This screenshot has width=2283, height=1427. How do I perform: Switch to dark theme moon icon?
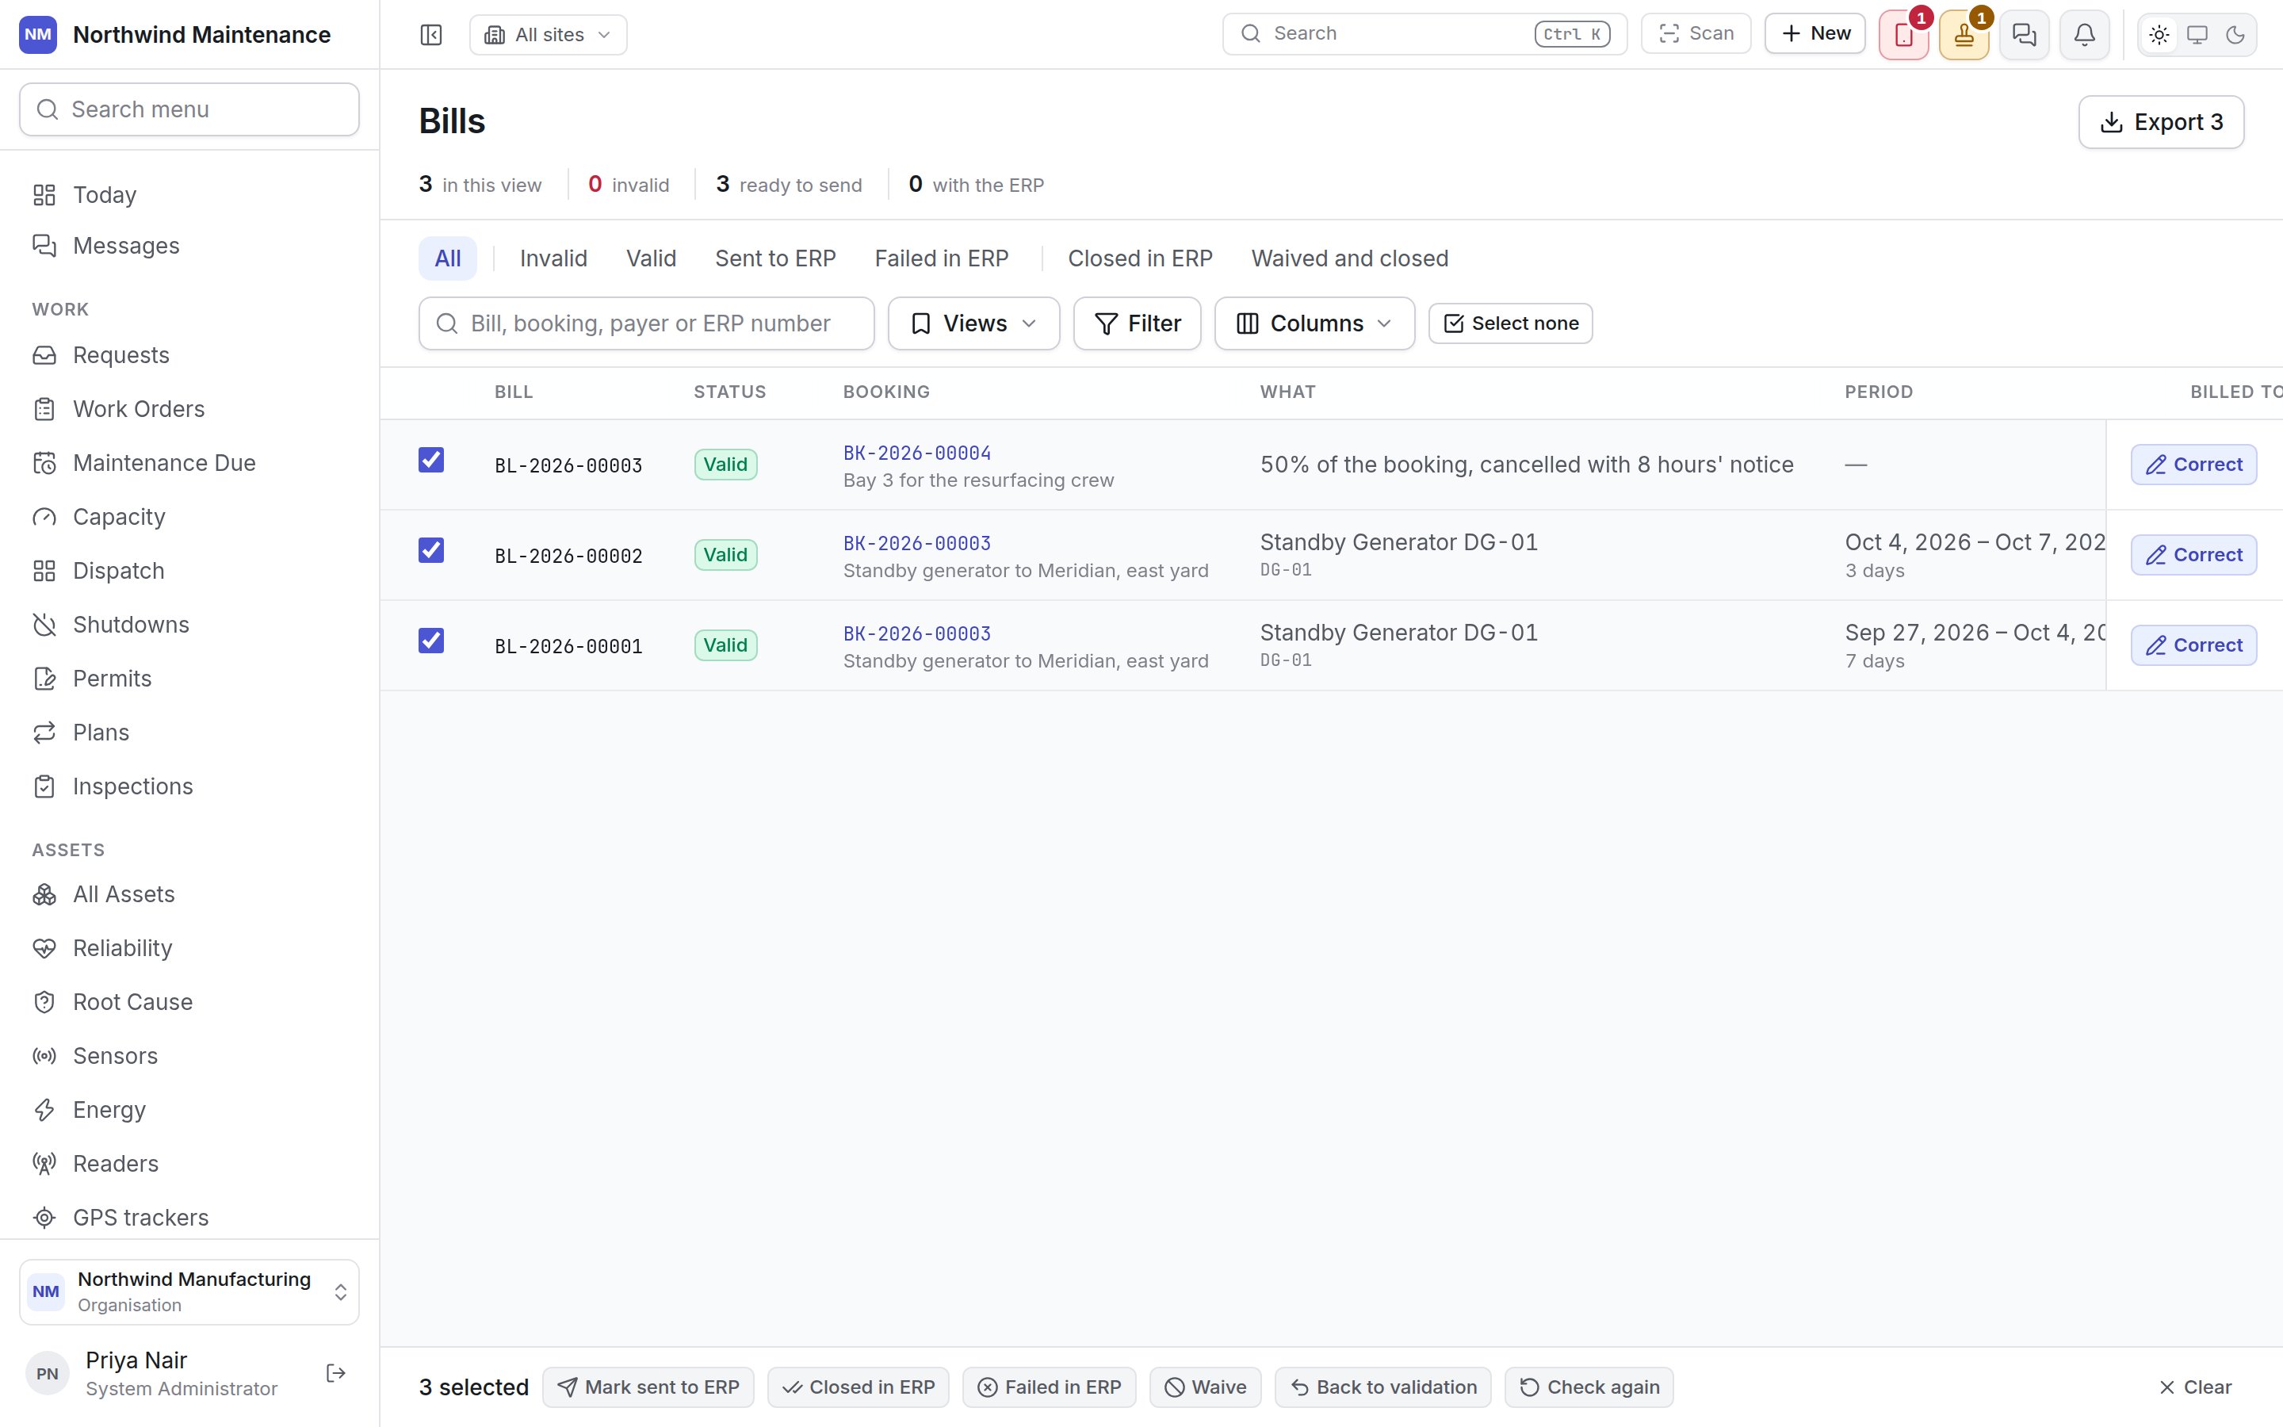(x=2235, y=35)
